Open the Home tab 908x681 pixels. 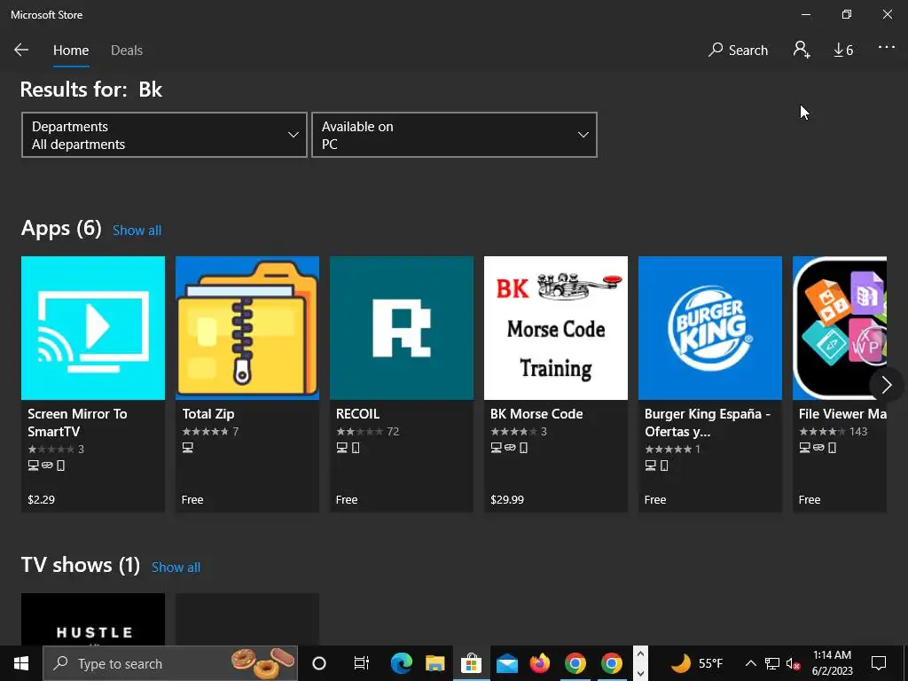pyautogui.click(x=71, y=51)
